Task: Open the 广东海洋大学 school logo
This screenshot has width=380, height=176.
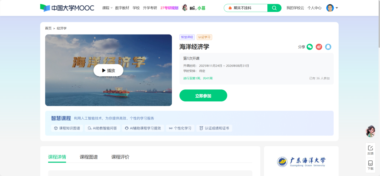Action: (x=301, y=162)
